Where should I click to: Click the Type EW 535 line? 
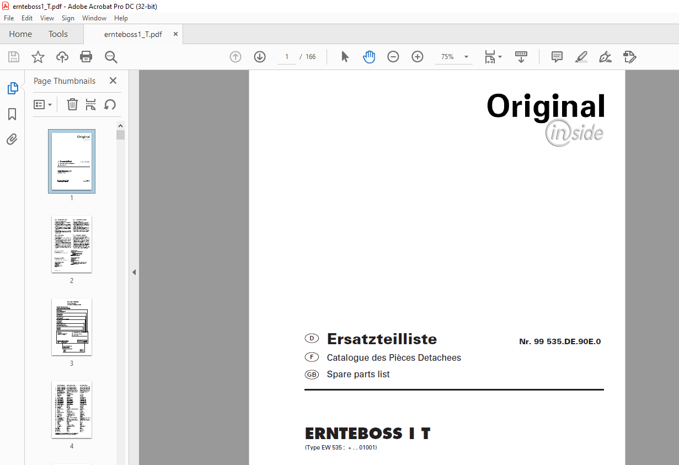click(x=341, y=447)
